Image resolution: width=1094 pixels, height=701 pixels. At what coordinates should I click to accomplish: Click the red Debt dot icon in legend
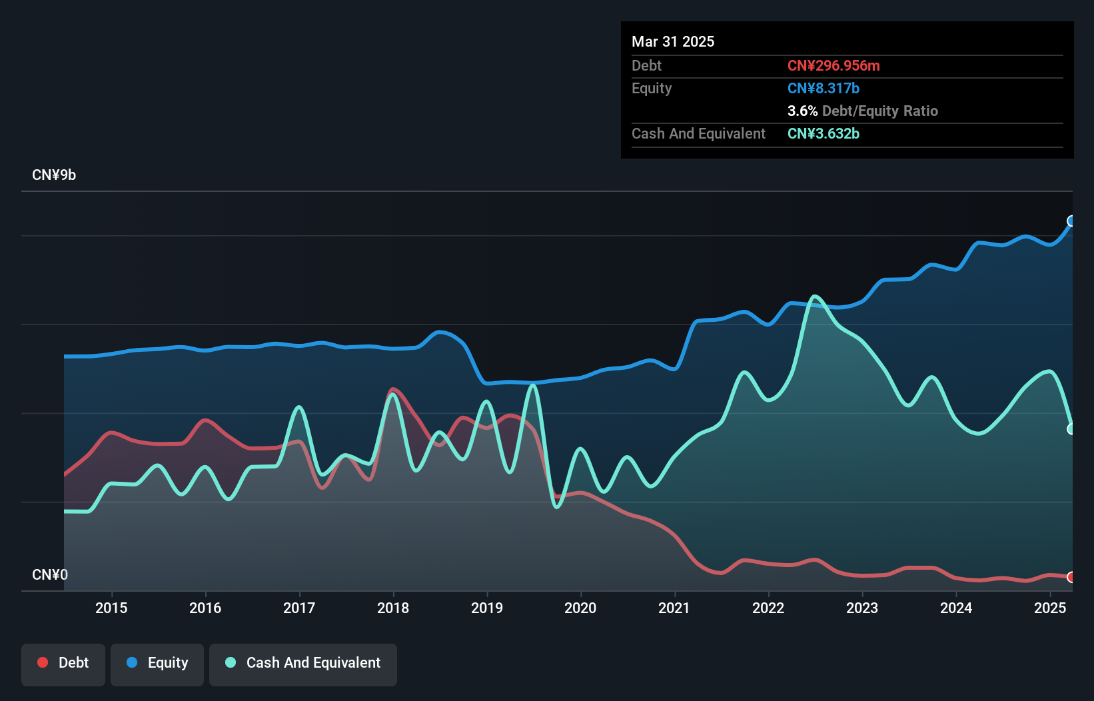click(x=42, y=662)
